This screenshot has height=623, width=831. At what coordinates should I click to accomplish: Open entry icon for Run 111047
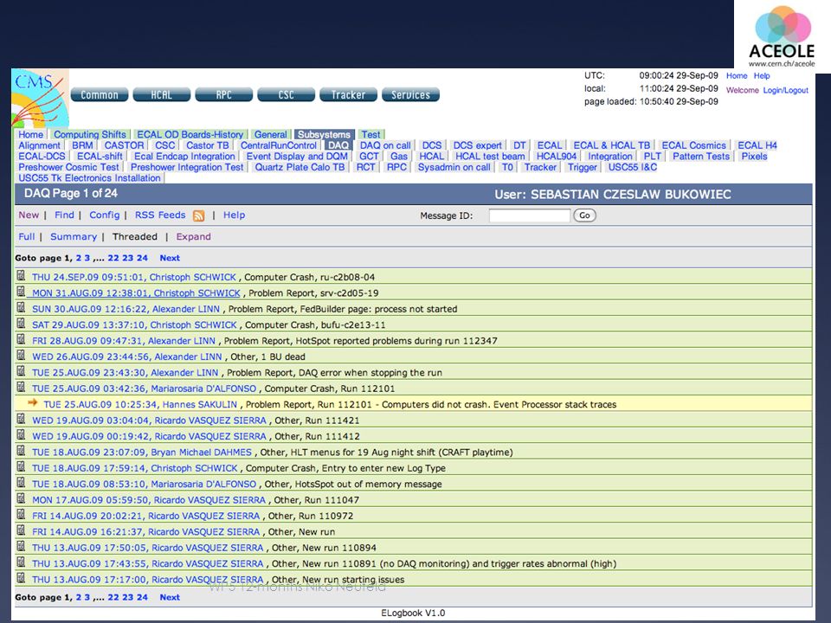tap(21, 498)
